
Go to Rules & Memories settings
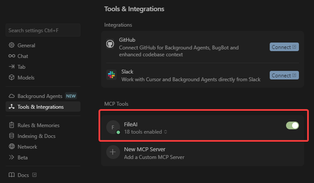point(38,125)
